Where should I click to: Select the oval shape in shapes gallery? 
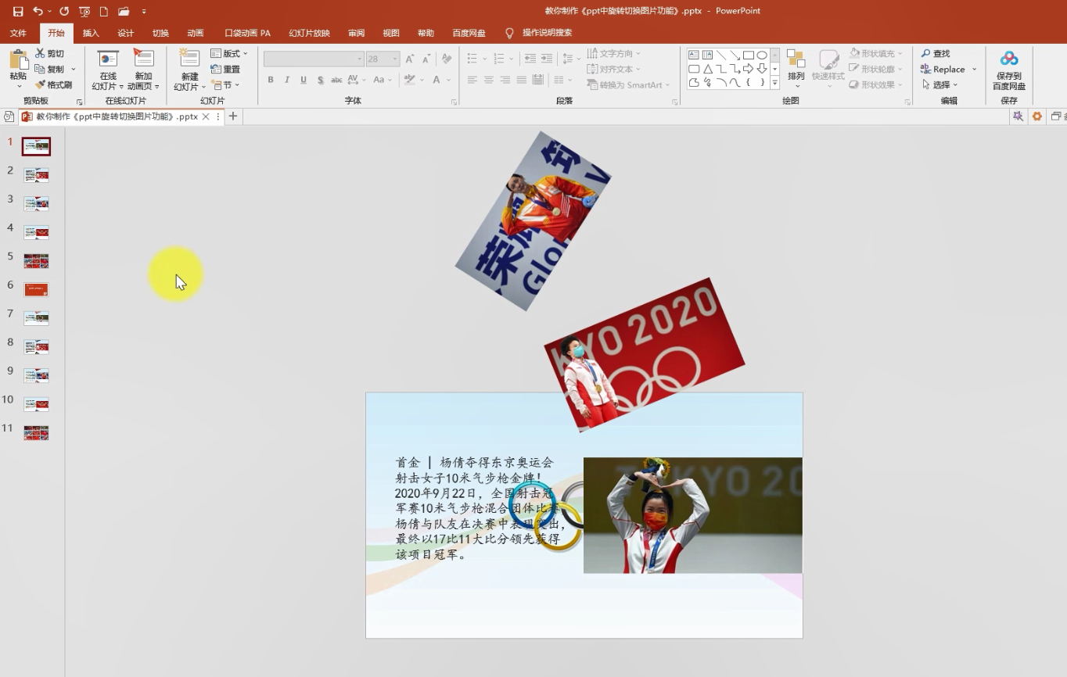point(762,56)
